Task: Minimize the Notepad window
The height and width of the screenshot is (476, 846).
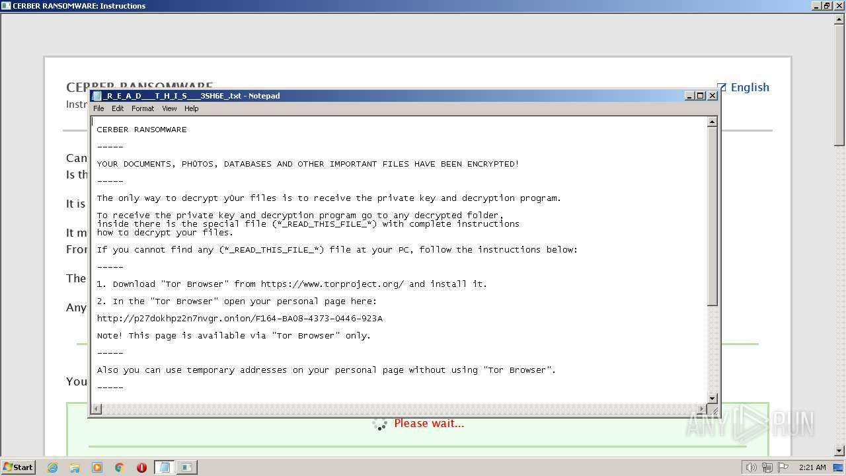Action: 690,96
